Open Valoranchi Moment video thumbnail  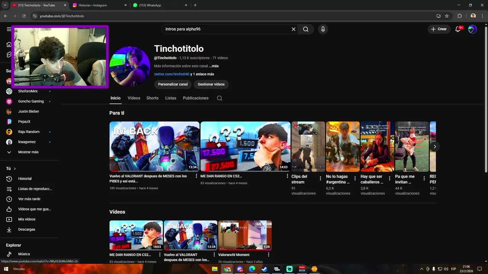[x=245, y=235]
